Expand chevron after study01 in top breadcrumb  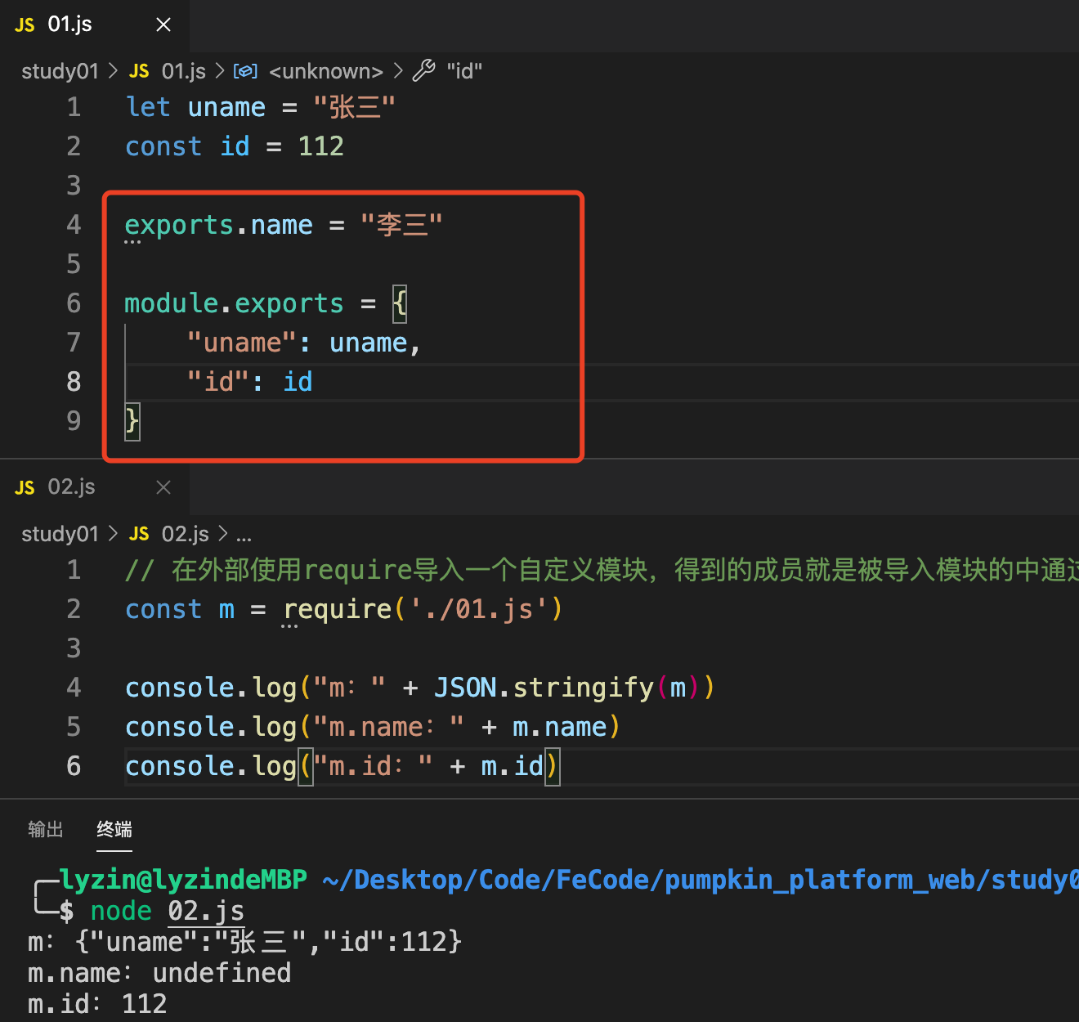pos(113,71)
